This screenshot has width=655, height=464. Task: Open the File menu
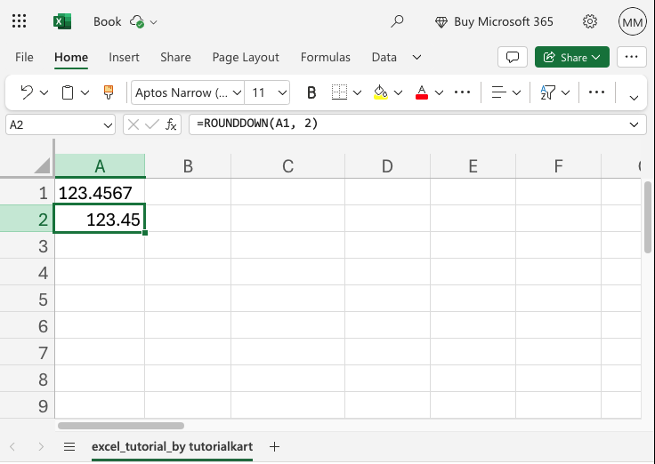point(24,57)
